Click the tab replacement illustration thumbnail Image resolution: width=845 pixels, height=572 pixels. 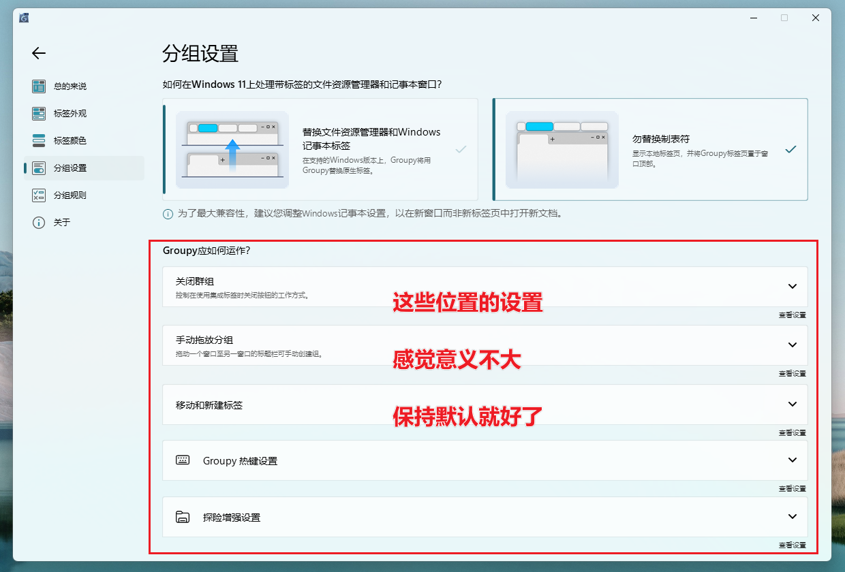[232, 150]
